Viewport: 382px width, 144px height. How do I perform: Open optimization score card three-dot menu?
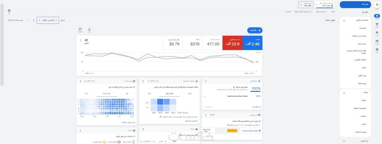pyautogui.click(x=206, y=81)
